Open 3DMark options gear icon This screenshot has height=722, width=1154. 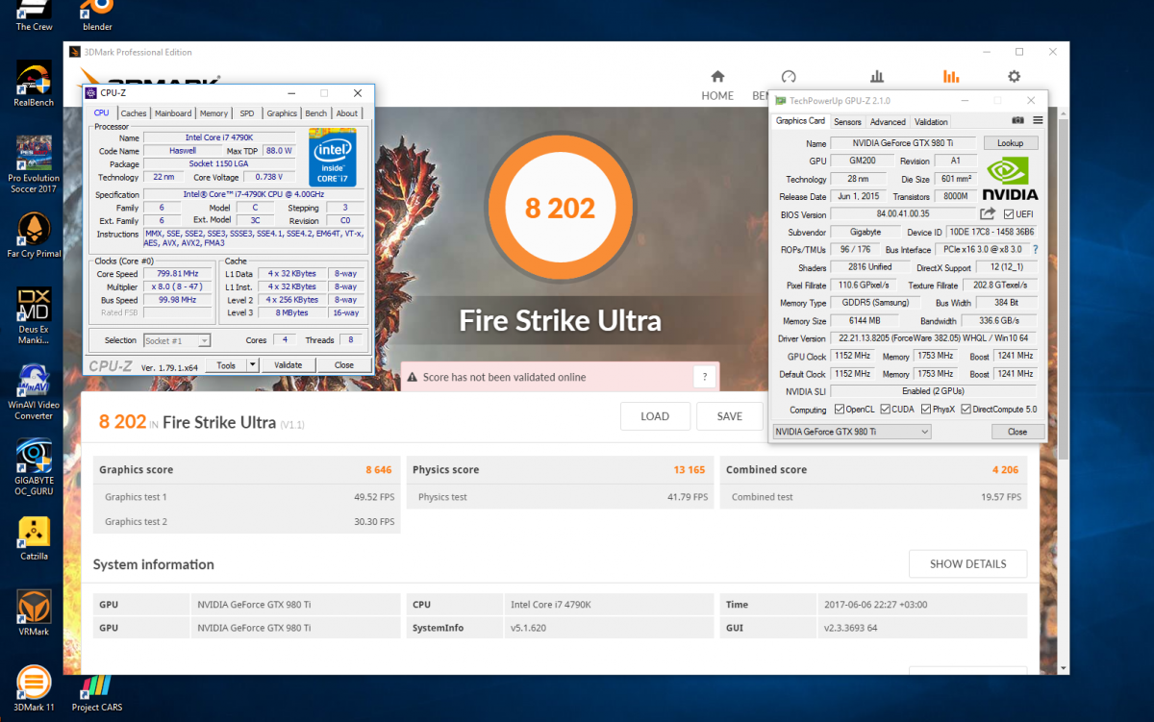tap(1014, 77)
